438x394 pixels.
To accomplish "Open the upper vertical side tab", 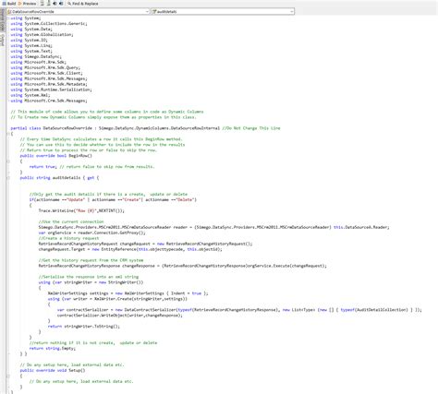I will pyautogui.click(x=3, y=20).
